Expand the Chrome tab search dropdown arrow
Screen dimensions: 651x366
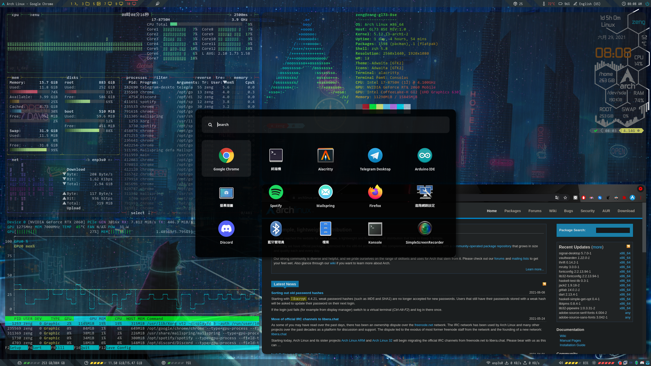click(x=641, y=189)
